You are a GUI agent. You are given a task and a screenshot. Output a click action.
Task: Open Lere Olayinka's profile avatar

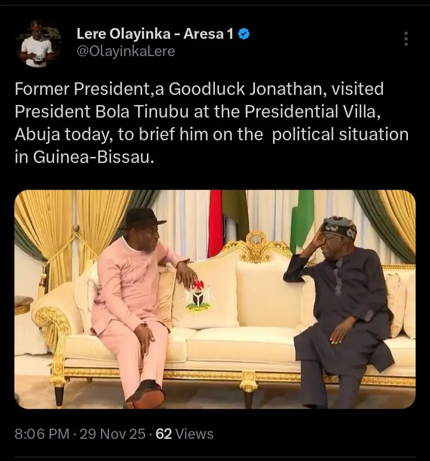click(38, 44)
